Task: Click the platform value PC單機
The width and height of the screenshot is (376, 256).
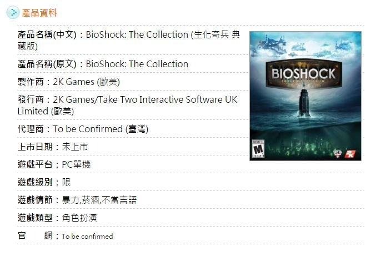Action: click(x=76, y=164)
